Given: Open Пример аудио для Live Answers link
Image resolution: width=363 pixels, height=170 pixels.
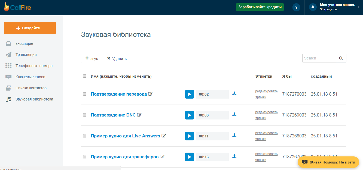Looking at the screenshot, I should click(x=126, y=136).
